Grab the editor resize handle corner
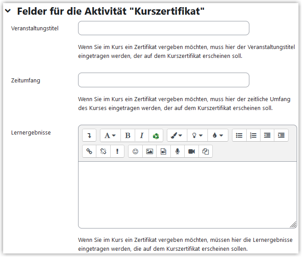 [x=293, y=224]
